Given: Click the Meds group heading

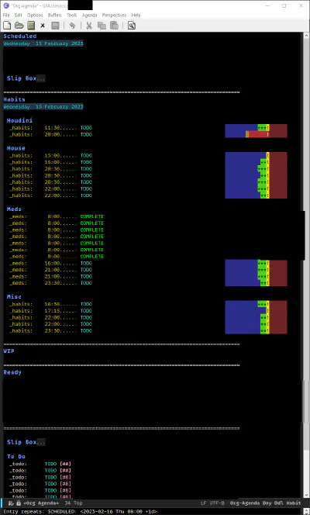Looking at the screenshot, I should pyautogui.click(x=14, y=209).
